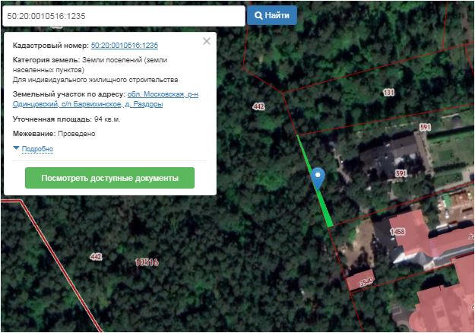Screen dimensions: 475x333
Task: Close the cadastral info popup
Action: (x=207, y=41)
